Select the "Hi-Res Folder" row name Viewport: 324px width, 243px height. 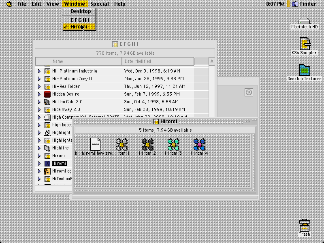[66, 86]
